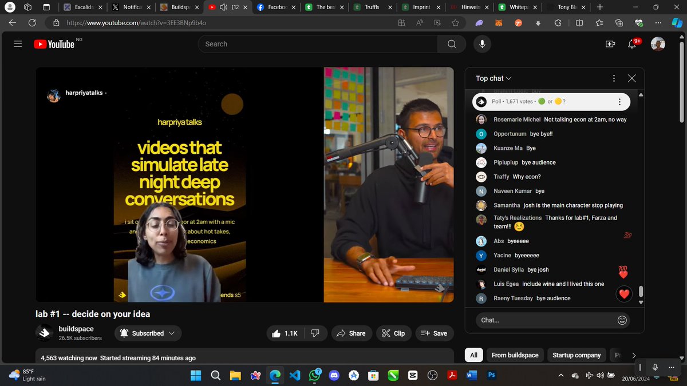Dislike the video with thumbs down

point(315,333)
